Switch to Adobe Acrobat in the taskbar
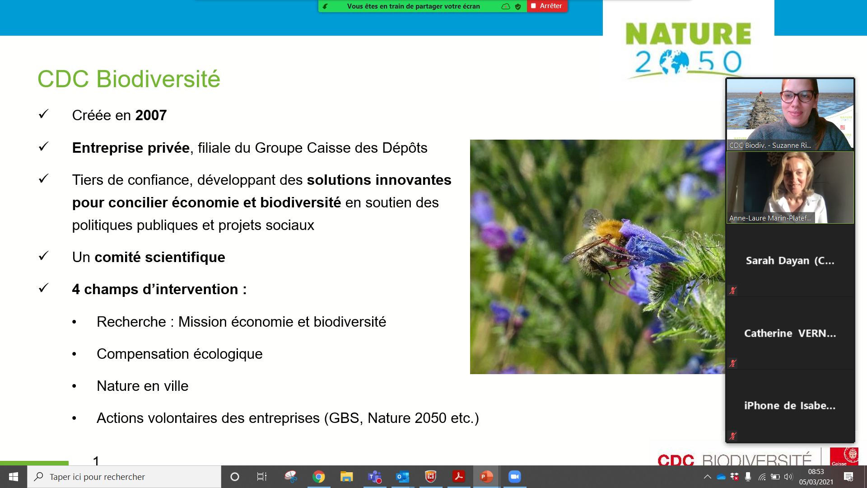Image resolution: width=867 pixels, height=488 pixels. coord(459,477)
